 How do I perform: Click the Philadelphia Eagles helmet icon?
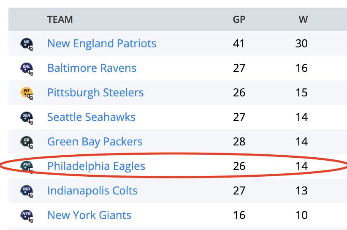27,166
